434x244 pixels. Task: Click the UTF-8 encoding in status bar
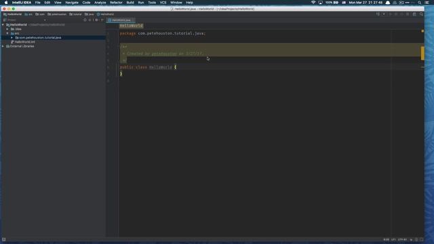click(402, 239)
